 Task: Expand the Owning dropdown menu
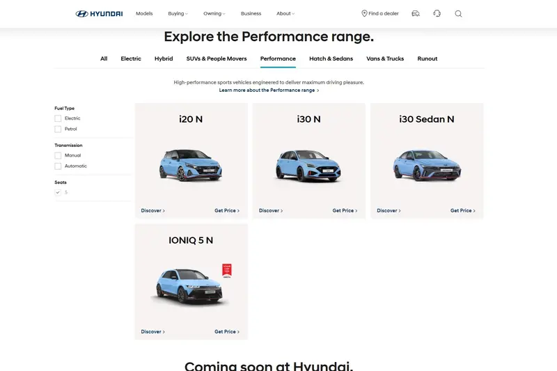click(214, 13)
